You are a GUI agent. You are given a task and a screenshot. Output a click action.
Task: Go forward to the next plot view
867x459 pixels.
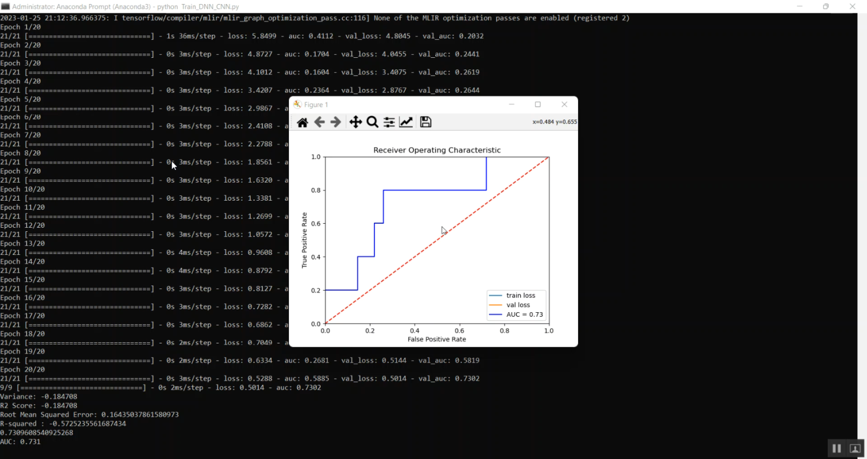point(336,122)
